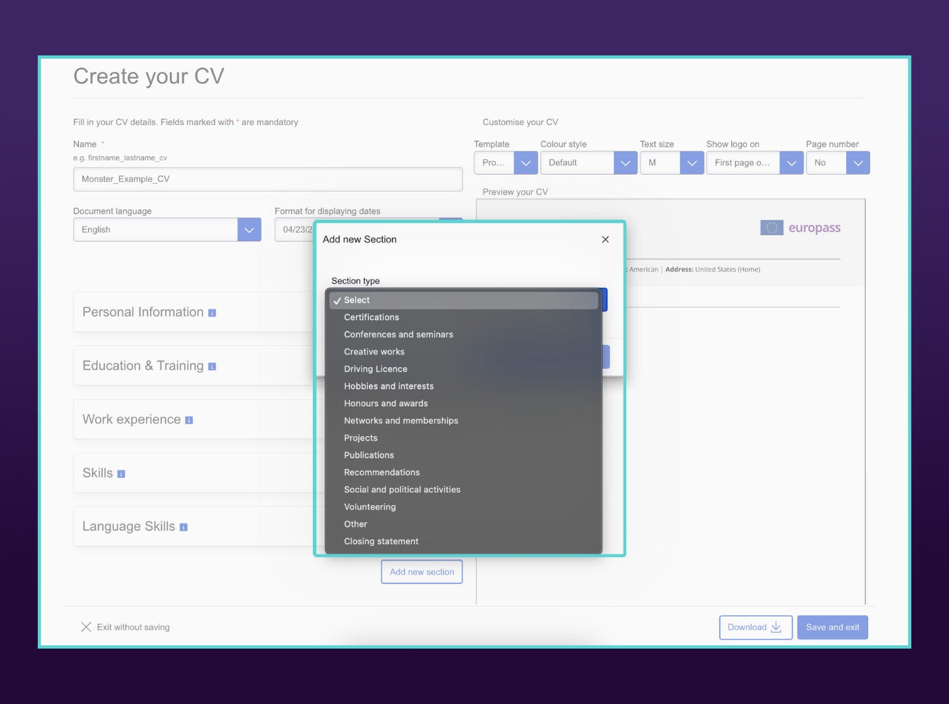Click the europass logo in the preview
This screenshot has height=704, width=949.
[x=800, y=228]
